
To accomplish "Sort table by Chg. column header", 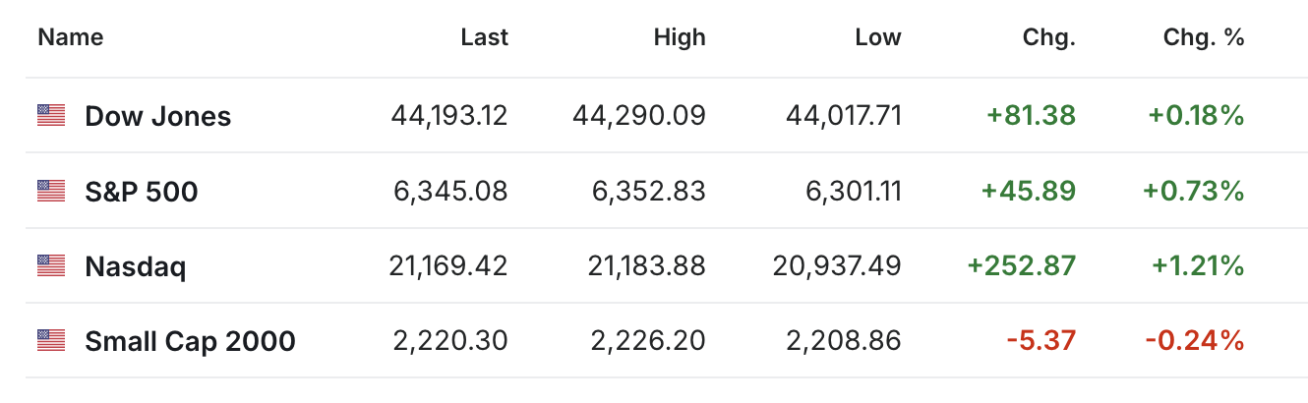I will [x=1049, y=37].
